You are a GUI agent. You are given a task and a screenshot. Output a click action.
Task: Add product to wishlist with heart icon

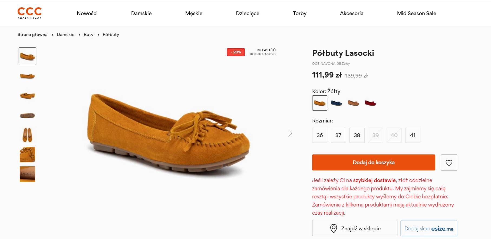pos(449,163)
